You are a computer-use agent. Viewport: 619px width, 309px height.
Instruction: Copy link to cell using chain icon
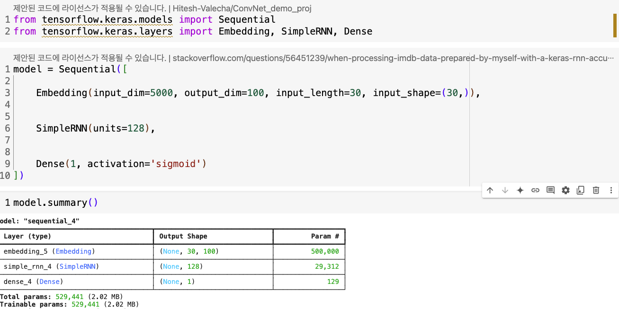[535, 190]
